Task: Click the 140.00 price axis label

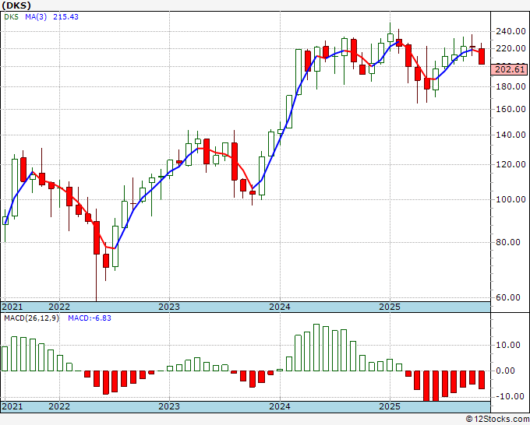Action: click(511, 135)
